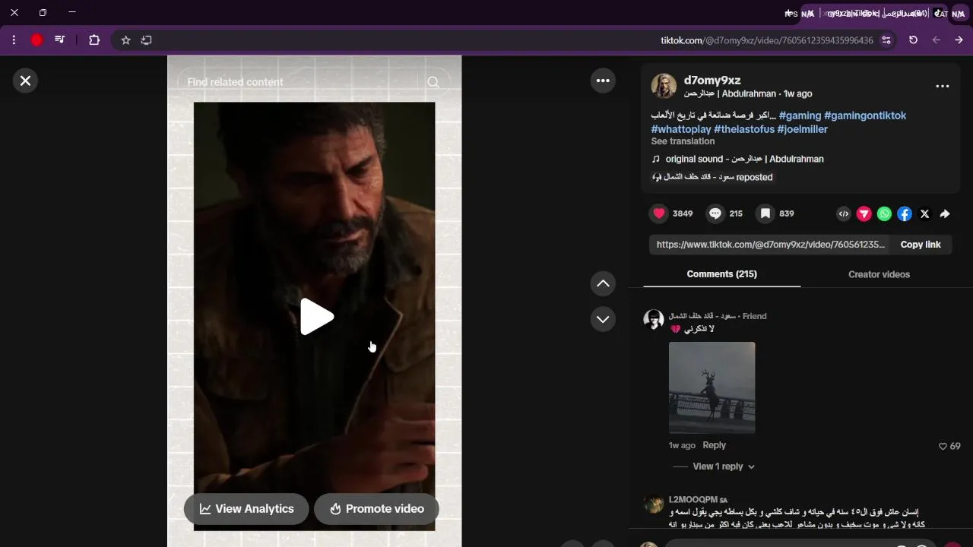
Task: Open more share options arrow
Action: (x=945, y=214)
